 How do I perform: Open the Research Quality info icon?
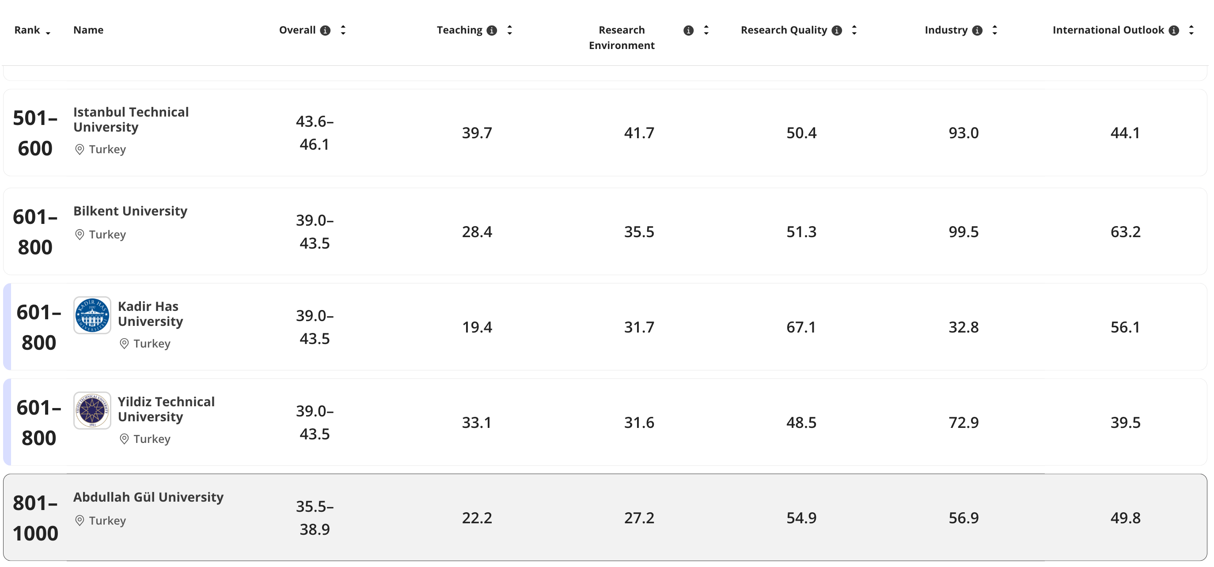[x=837, y=30]
